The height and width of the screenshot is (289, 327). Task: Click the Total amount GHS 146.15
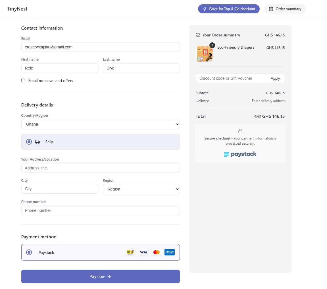(x=273, y=116)
